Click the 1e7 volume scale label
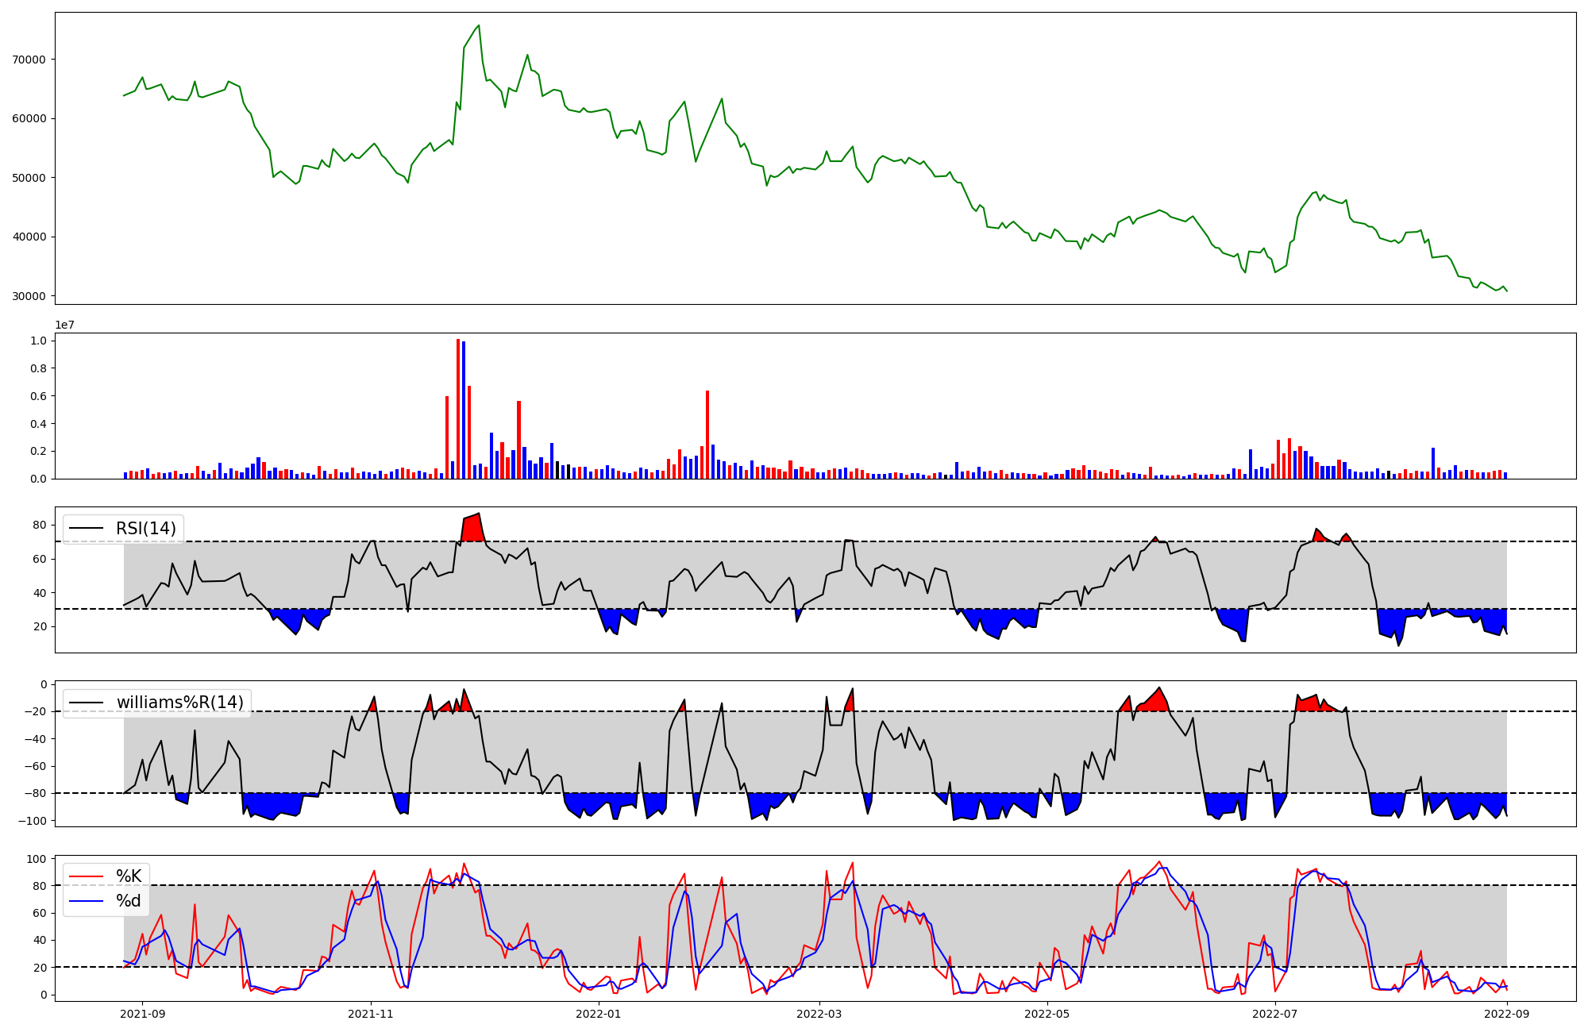Viewport: 1588px width, 1032px height. (64, 325)
